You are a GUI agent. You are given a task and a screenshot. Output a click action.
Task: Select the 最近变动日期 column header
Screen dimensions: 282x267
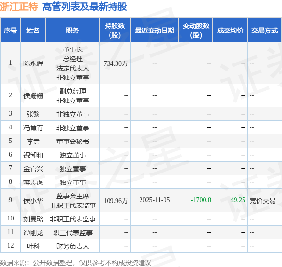tap(155, 31)
